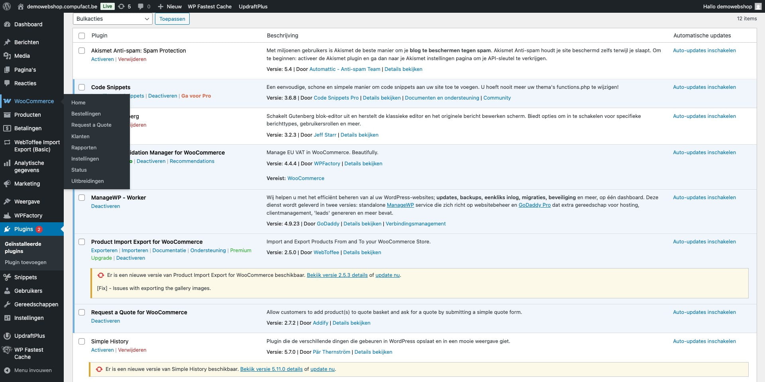Activate the Akismet Anti-spam plugin

click(x=102, y=59)
